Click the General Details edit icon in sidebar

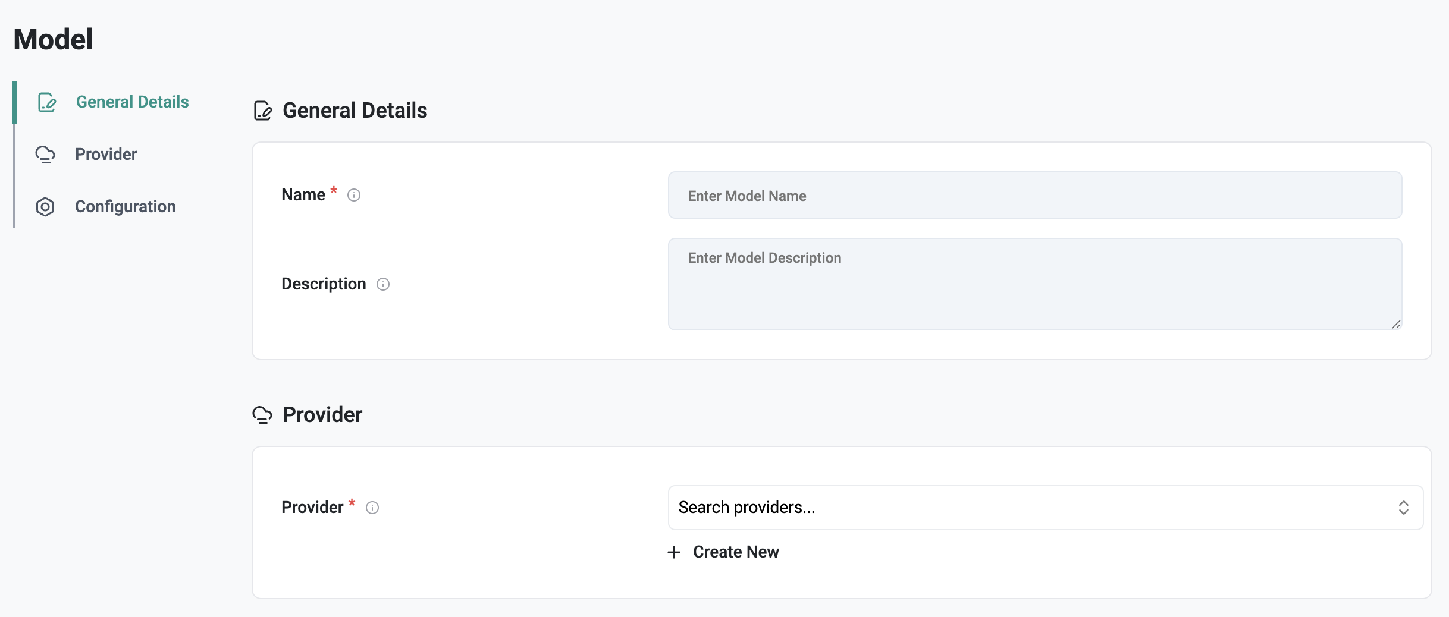pyautogui.click(x=46, y=102)
